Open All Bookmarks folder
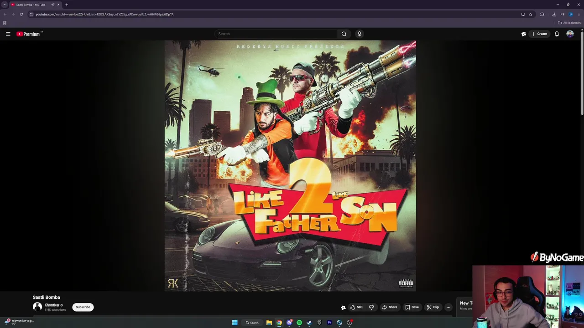Image resolution: width=584 pixels, height=328 pixels. coord(569,23)
